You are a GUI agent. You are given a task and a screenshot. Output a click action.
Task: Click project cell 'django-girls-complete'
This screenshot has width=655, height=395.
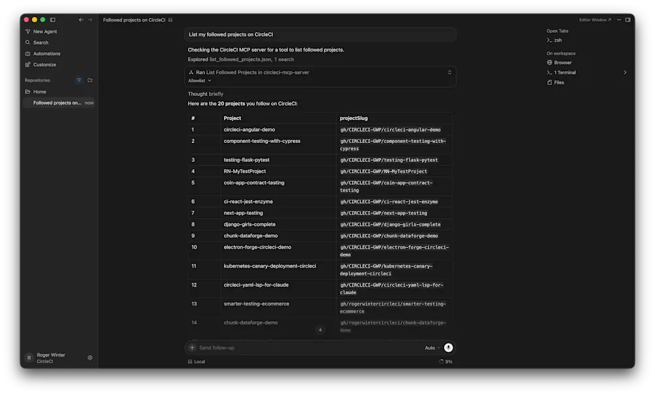249,224
